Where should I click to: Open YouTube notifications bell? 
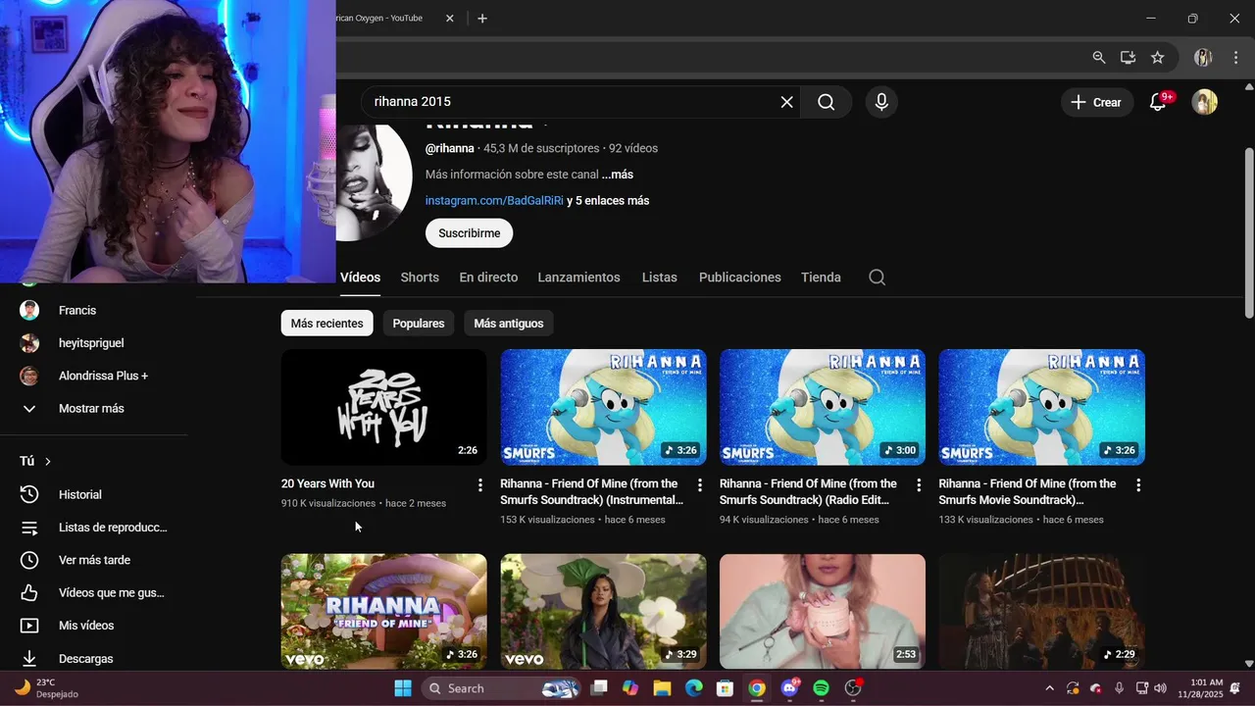1158,102
